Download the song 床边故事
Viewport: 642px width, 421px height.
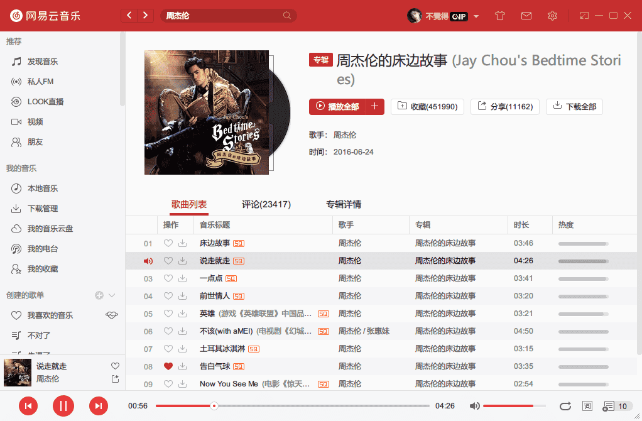[182, 243]
